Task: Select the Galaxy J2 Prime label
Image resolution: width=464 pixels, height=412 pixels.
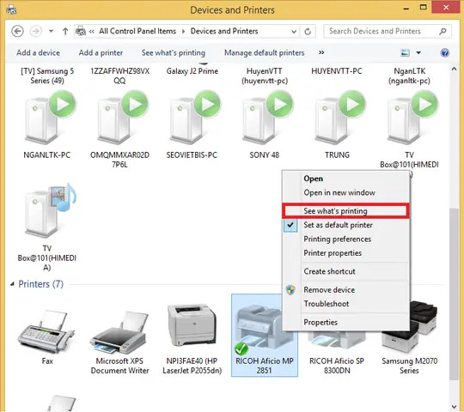Action: 192,71
